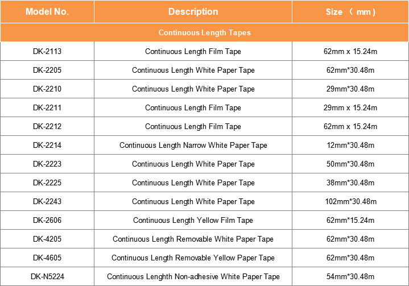
Task: Click the Model No. column header
Action: coord(47,12)
